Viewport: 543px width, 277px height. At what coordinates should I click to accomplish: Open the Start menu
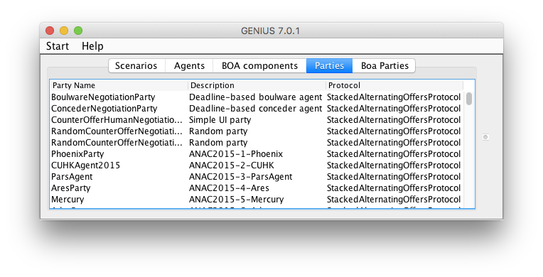pos(58,46)
